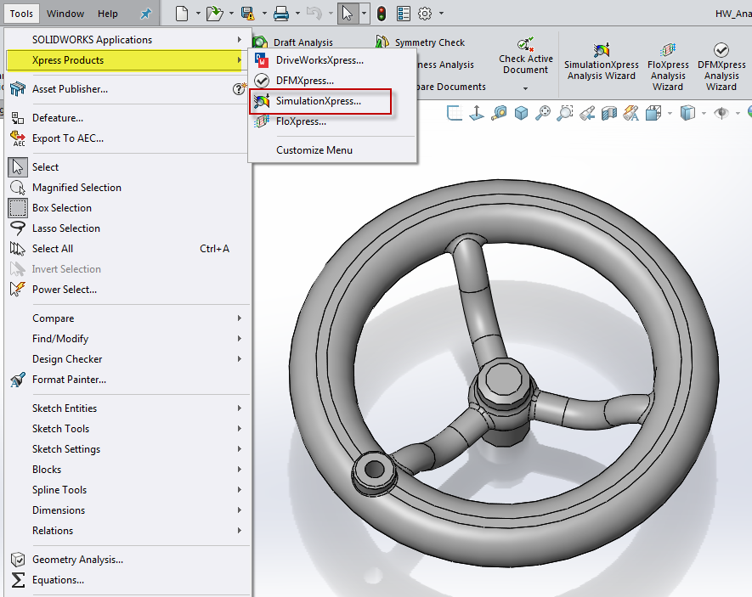Click the pin icon beside Help menu
Image resolution: width=752 pixels, height=597 pixels.
[x=145, y=14]
